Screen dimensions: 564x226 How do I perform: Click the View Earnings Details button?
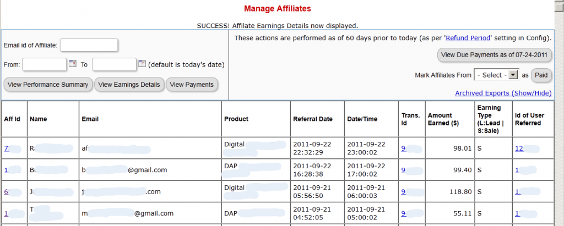[130, 84]
